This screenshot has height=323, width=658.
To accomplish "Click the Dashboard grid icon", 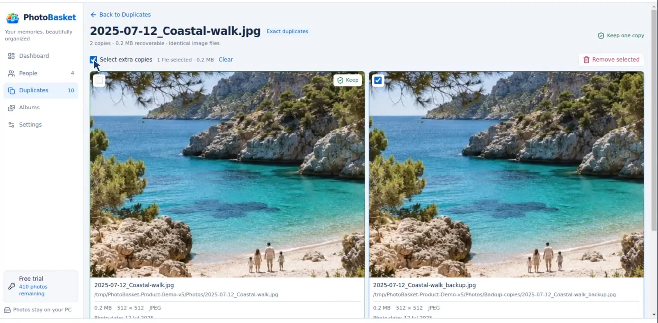I will pos(11,56).
